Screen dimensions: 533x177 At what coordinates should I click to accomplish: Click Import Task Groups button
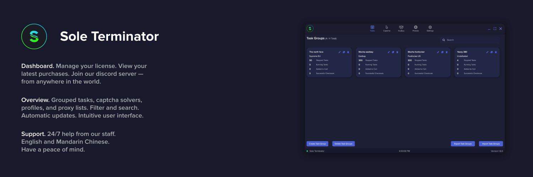[x=491, y=144]
